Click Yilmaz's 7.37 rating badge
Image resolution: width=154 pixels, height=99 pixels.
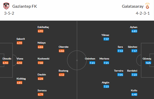106,39
